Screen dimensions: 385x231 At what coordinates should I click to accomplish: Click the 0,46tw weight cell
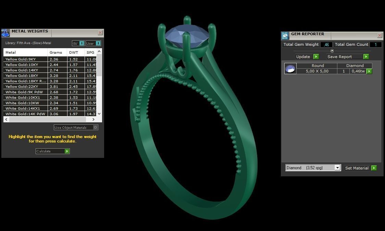point(358,71)
